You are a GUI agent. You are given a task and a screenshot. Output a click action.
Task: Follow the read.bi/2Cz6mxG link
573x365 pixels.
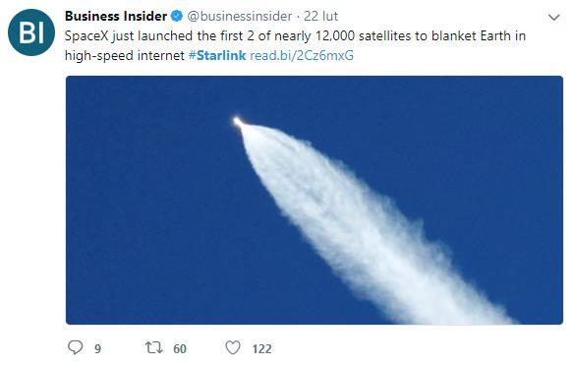coord(302,56)
